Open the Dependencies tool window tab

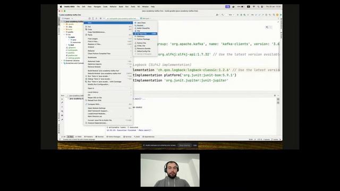(149, 137)
